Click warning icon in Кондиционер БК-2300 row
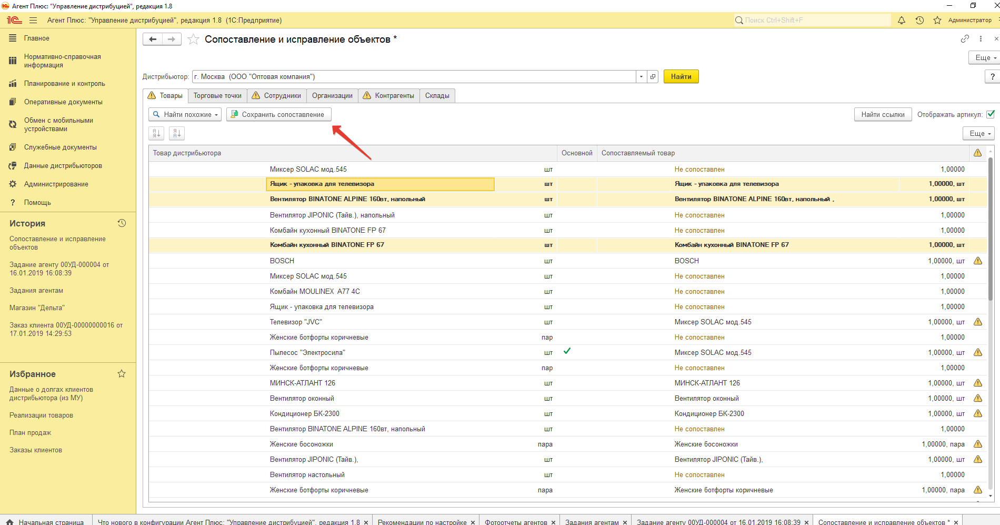This screenshot has width=1000, height=525. click(978, 413)
